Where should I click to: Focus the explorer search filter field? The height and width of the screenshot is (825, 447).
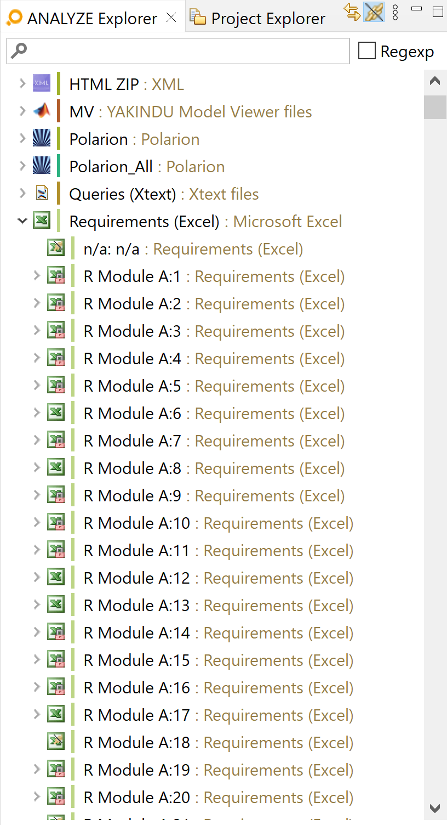pos(178,51)
